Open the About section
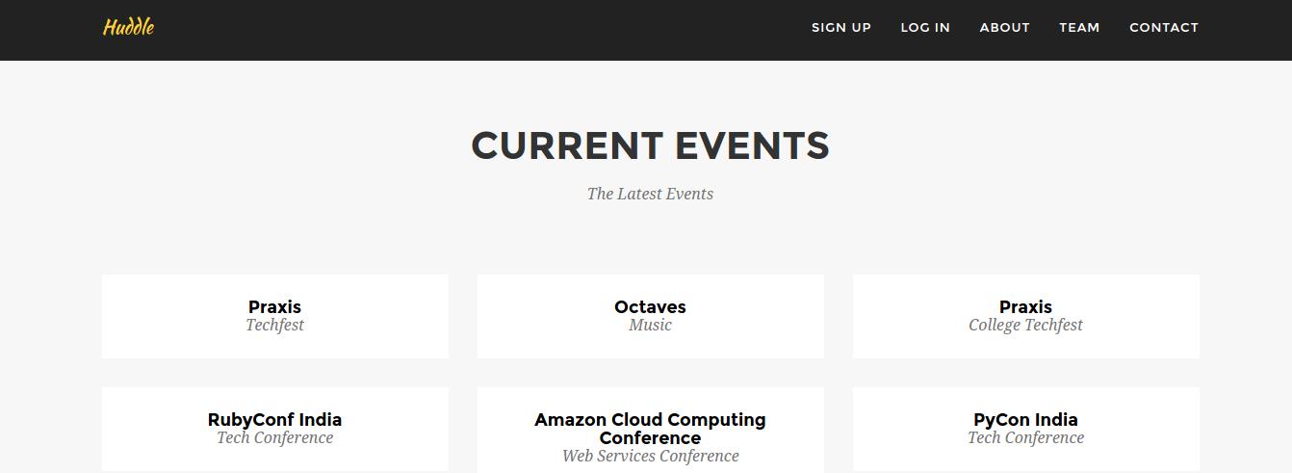 pyautogui.click(x=1004, y=27)
